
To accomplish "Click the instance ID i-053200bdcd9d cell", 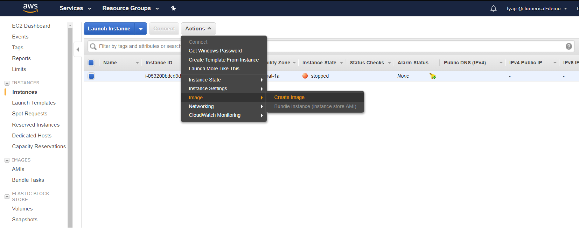I will click(x=163, y=76).
